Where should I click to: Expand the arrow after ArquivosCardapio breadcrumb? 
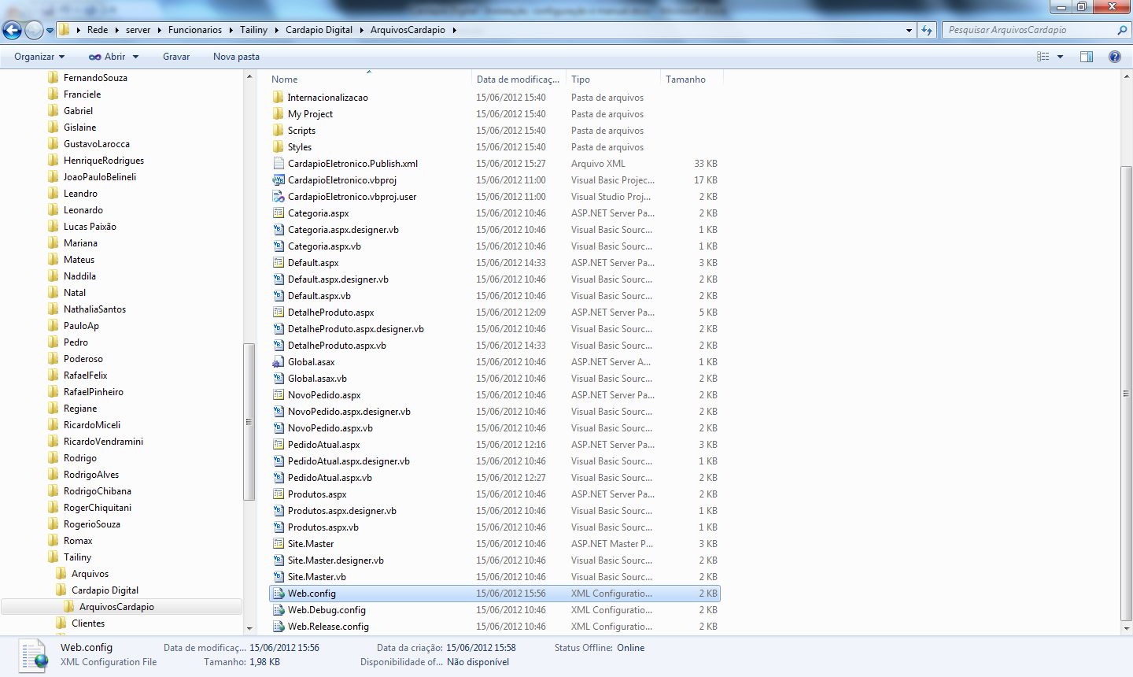coord(454,30)
